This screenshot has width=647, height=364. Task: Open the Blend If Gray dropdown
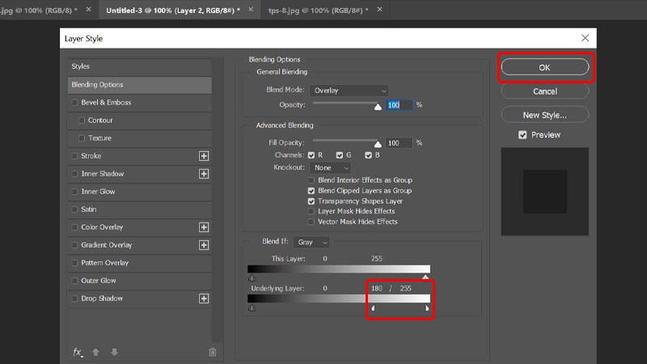311,242
